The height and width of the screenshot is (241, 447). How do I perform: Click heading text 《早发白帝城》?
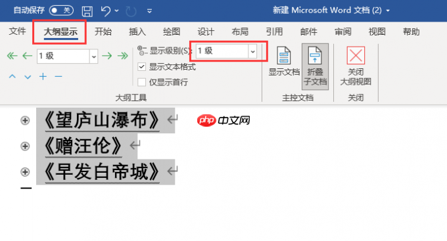coord(102,171)
